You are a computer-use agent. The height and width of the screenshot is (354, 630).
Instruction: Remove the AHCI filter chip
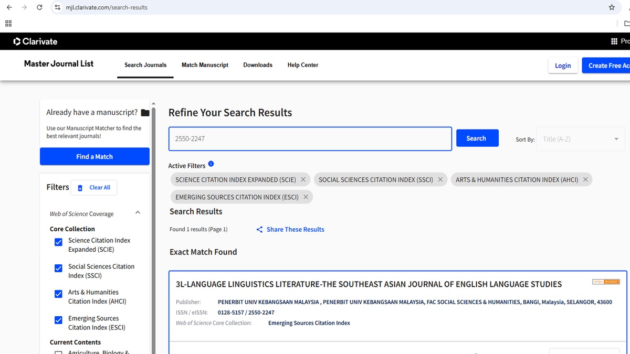point(585,179)
